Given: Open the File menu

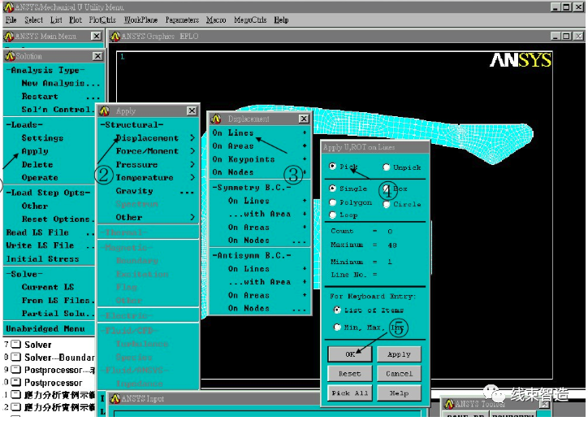Looking at the screenshot, I should click(x=11, y=20).
